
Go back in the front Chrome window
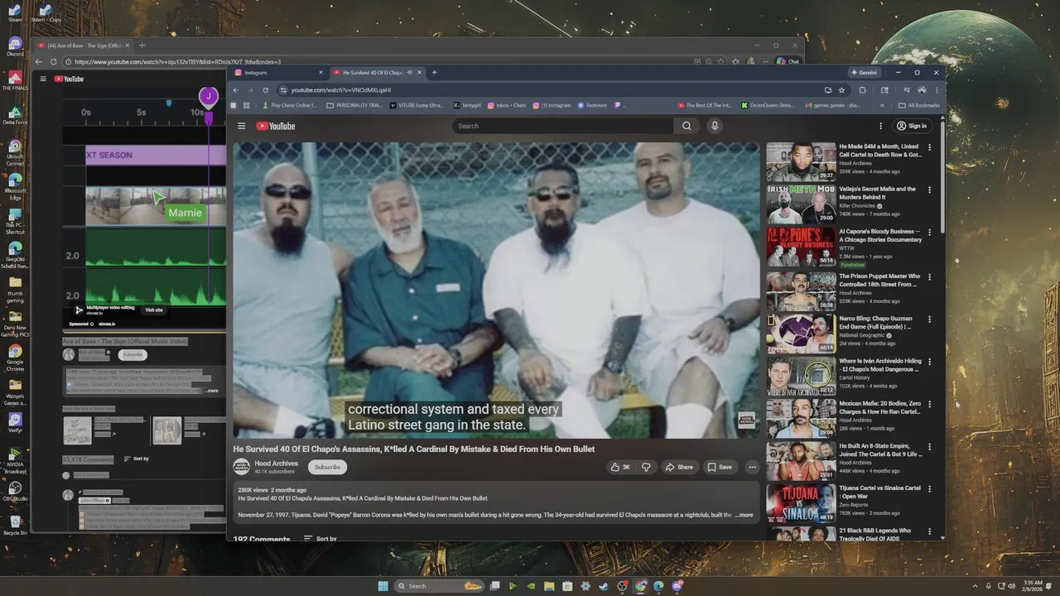[235, 90]
